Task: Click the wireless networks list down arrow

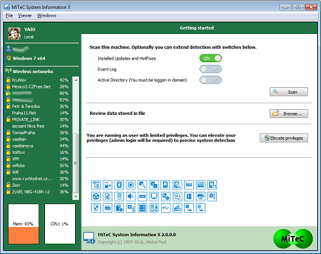Action: (x=76, y=196)
